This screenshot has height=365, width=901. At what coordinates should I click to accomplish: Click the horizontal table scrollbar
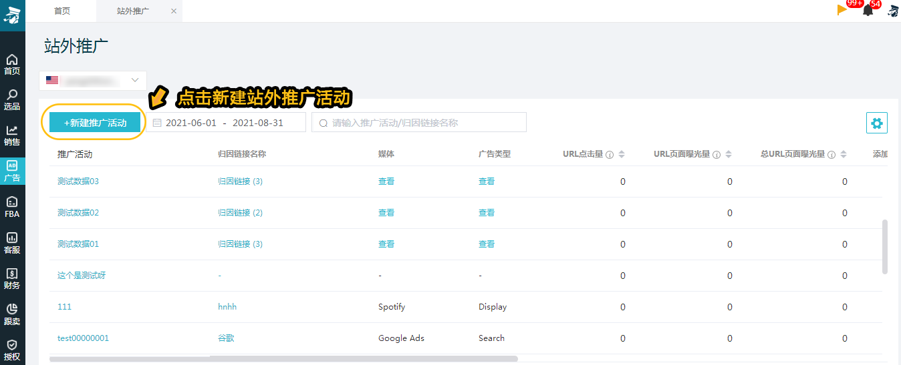267,359
